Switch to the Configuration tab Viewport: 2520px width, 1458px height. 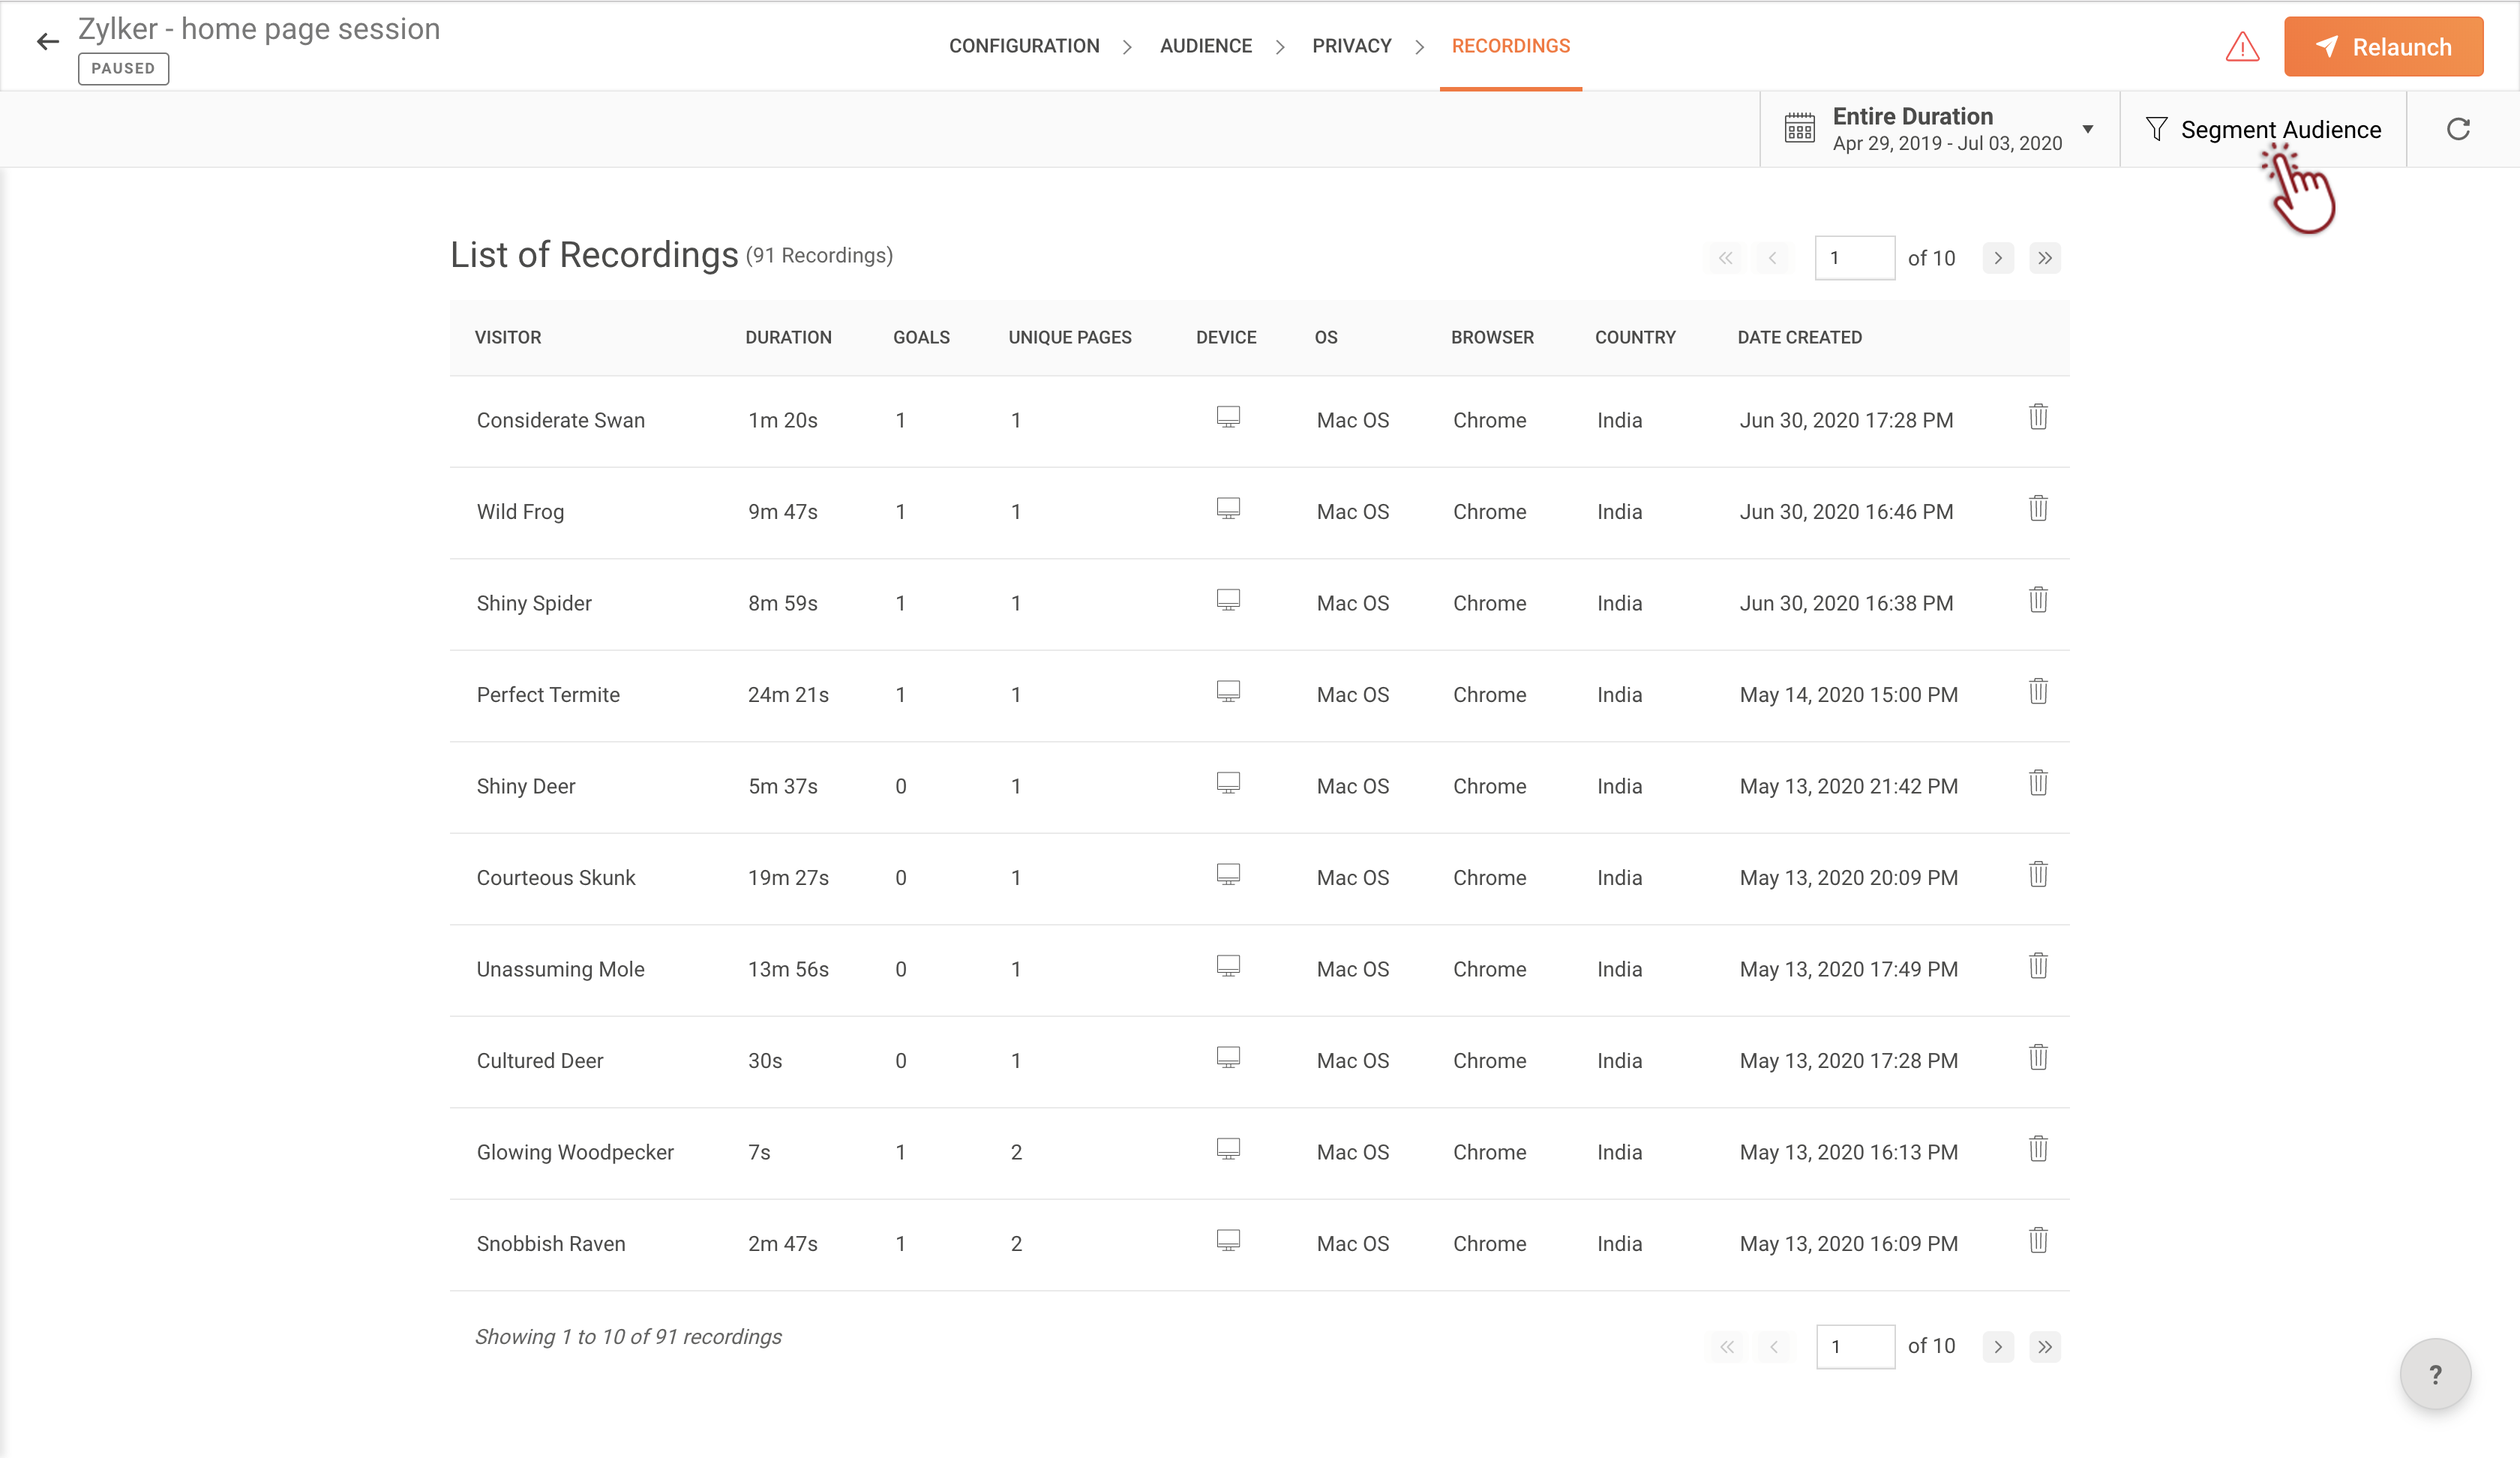coord(1023,46)
